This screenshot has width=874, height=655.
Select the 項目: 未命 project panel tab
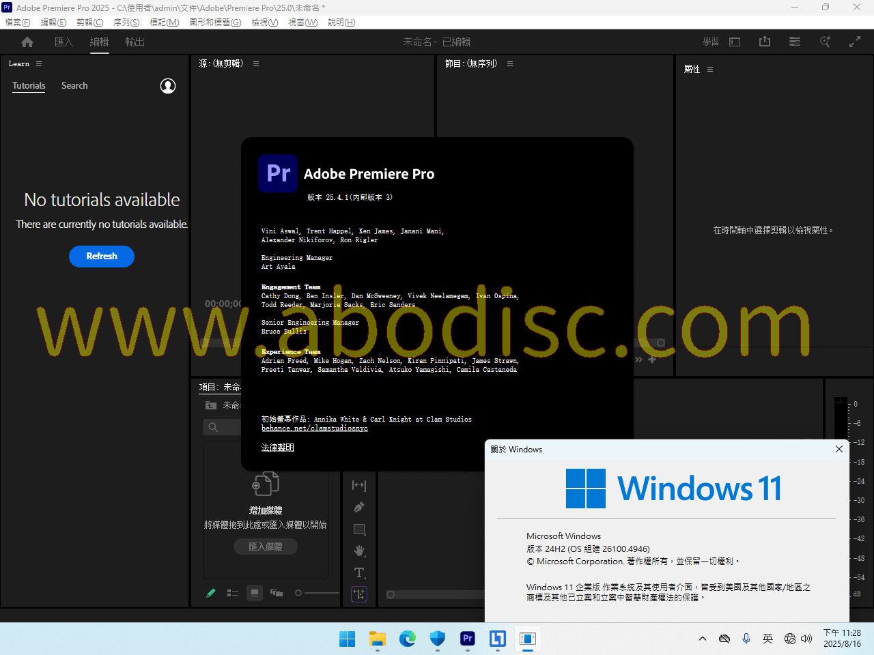[x=220, y=387]
